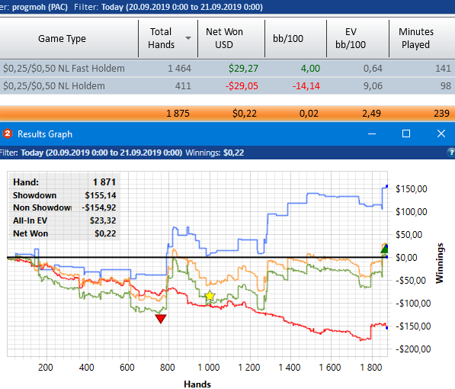Click the 9,06 EV bb/100 cell
This screenshot has width=455, height=389.
pyautogui.click(x=373, y=86)
